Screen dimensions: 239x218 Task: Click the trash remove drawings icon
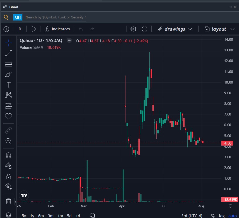[8, 201]
